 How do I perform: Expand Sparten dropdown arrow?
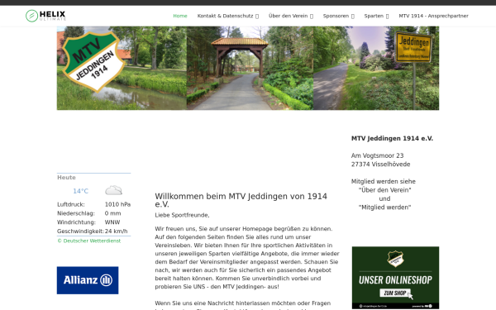[x=387, y=17]
